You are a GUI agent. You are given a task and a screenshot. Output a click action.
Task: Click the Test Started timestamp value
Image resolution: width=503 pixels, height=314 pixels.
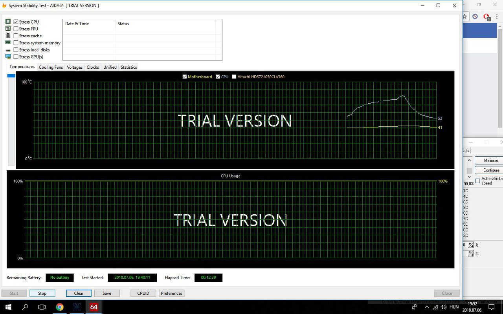[132, 277]
